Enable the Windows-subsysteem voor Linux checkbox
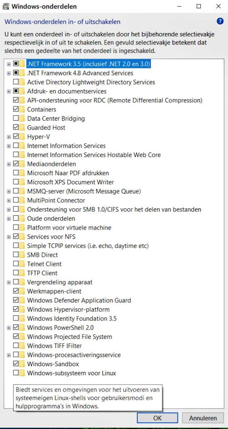This screenshot has height=429, width=228. click(16, 373)
